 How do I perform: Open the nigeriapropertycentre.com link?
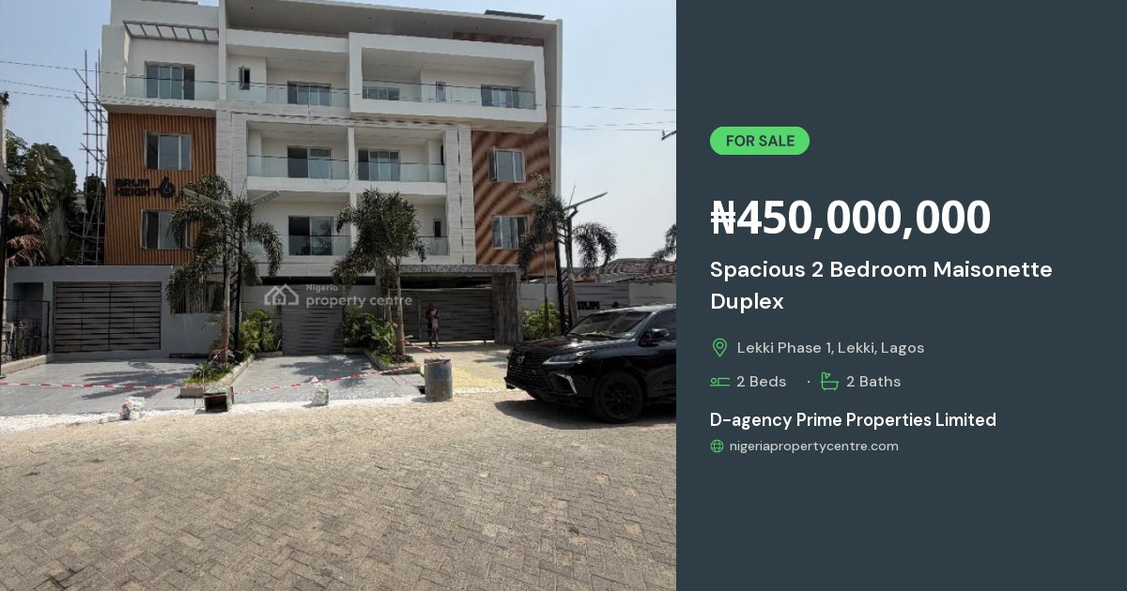pyautogui.click(x=814, y=447)
